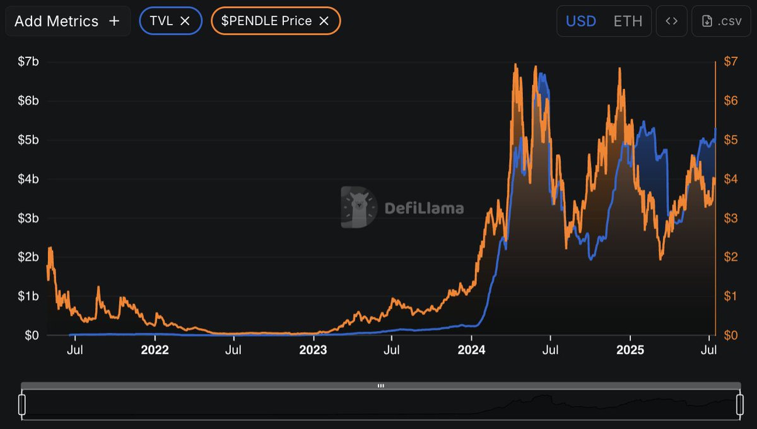Click the range slider top grip bar
Viewport: 757px width, 429px height.
(381, 385)
